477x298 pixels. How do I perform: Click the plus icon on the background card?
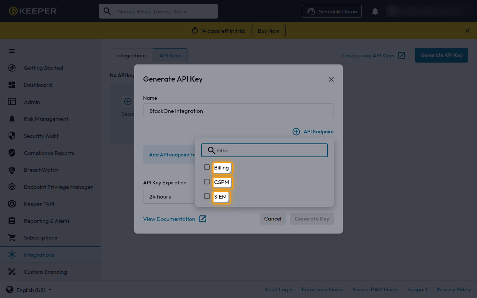(128, 101)
